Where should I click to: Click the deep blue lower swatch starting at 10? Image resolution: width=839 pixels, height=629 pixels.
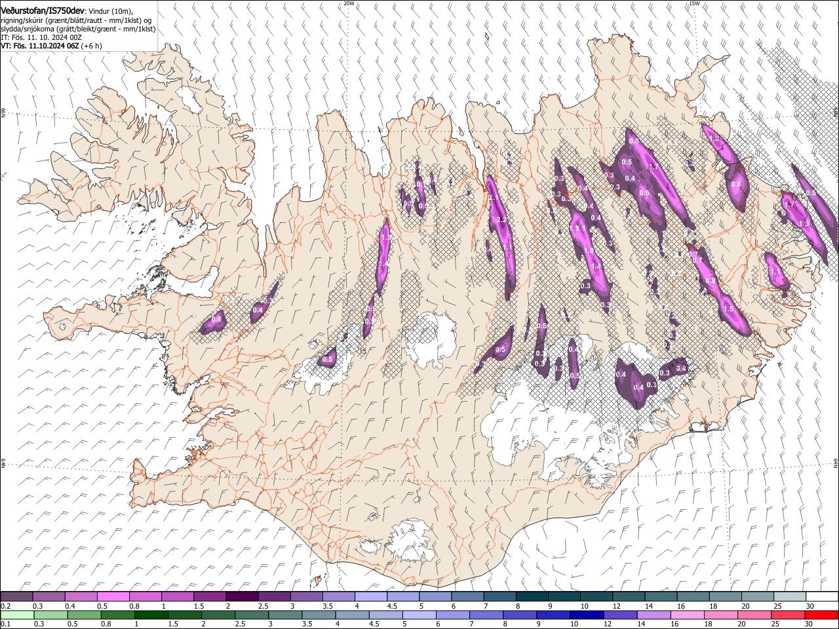pos(586,615)
